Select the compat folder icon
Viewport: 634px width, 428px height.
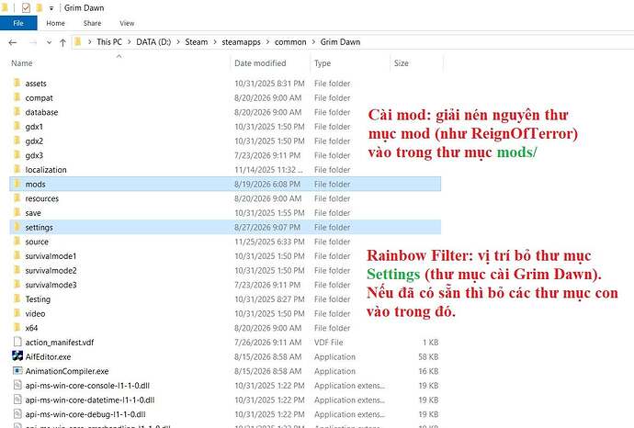click(17, 97)
